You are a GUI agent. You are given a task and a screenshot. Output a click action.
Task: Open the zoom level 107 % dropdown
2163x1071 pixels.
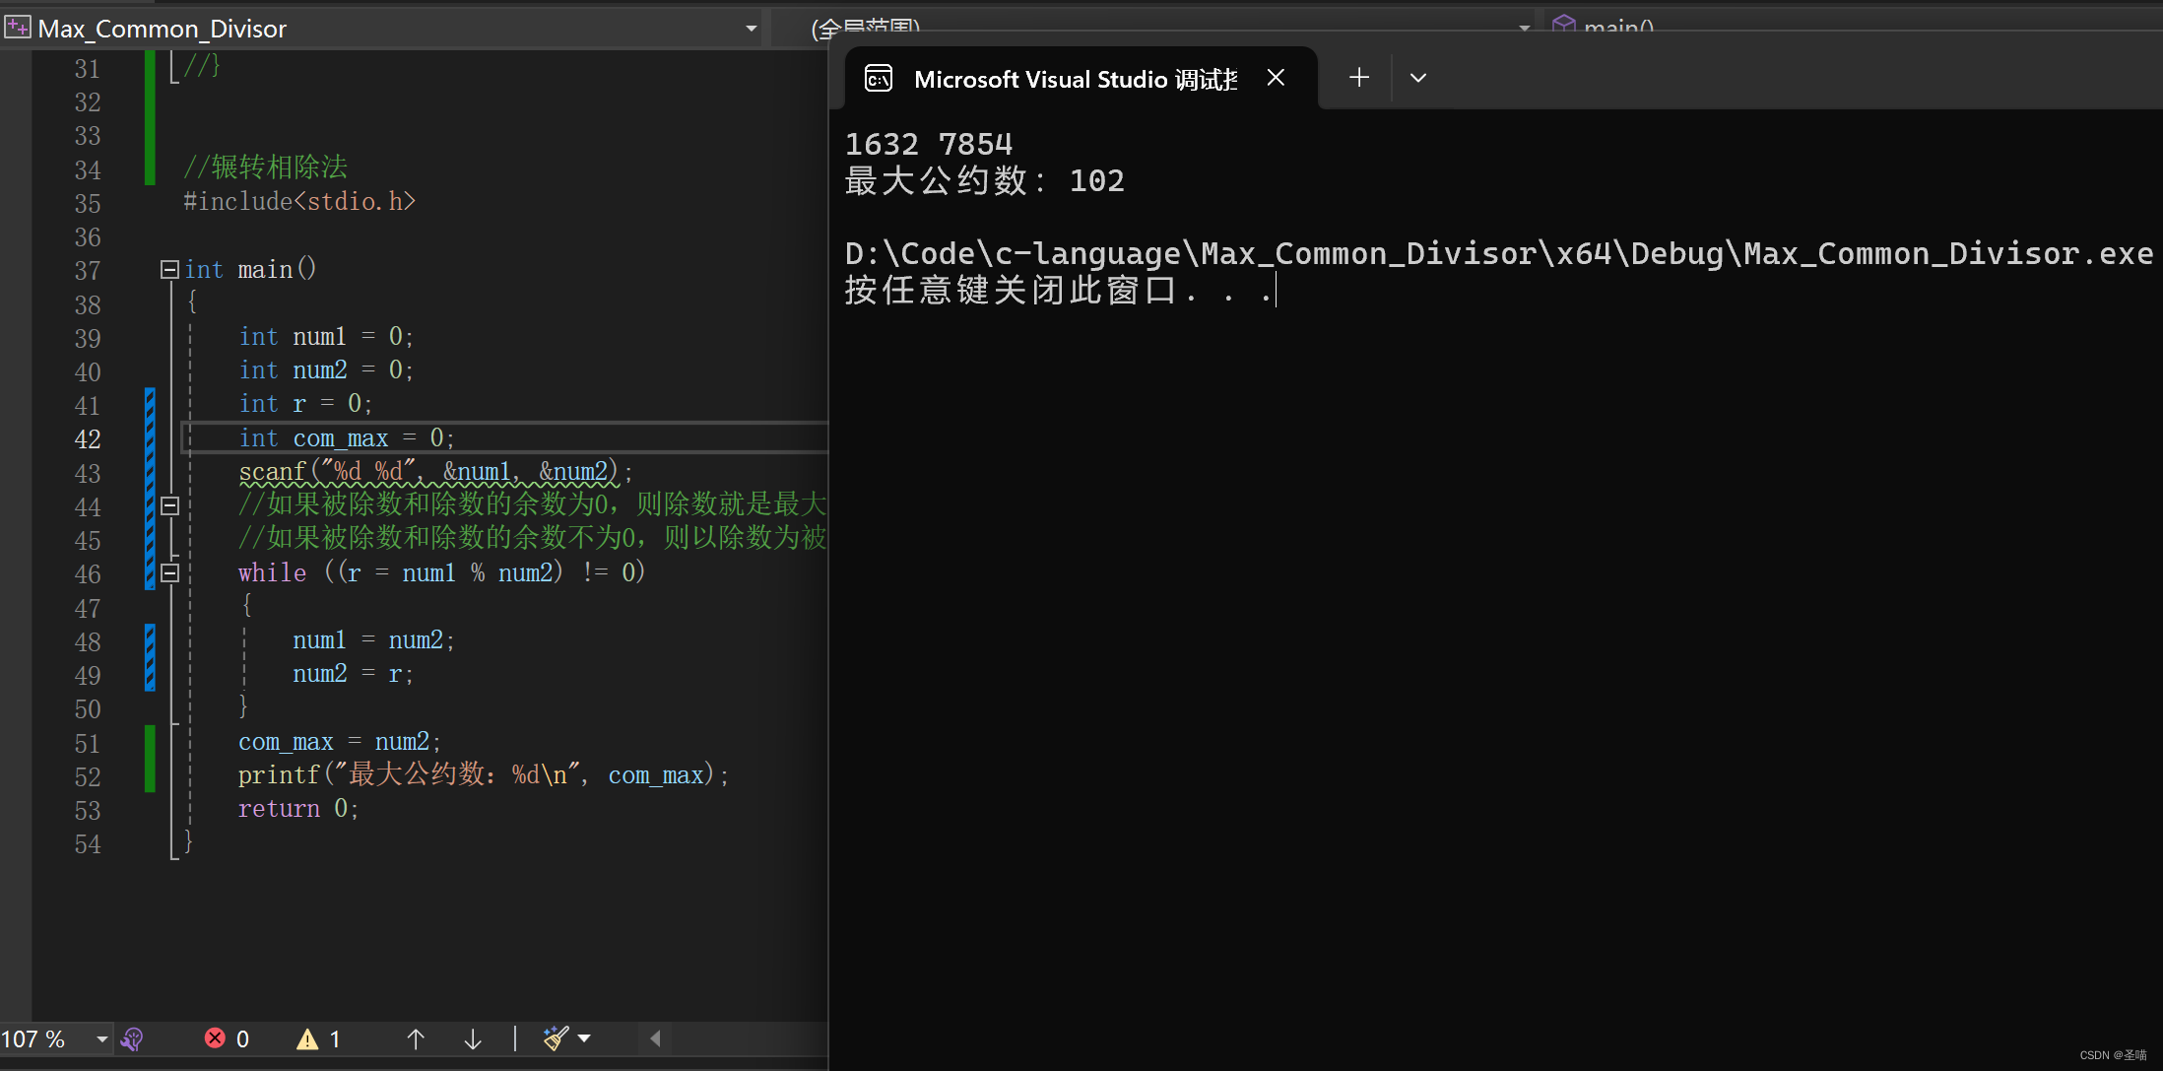tap(101, 1038)
